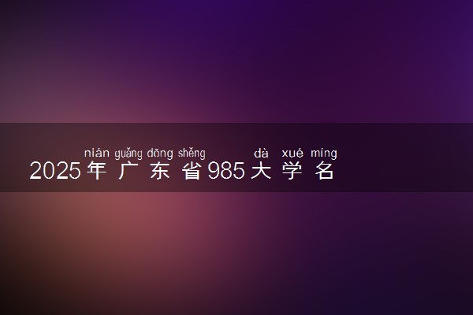The width and height of the screenshot is (473, 315).
Task: Click the pinyin label shěng
Action: coord(192,154)
